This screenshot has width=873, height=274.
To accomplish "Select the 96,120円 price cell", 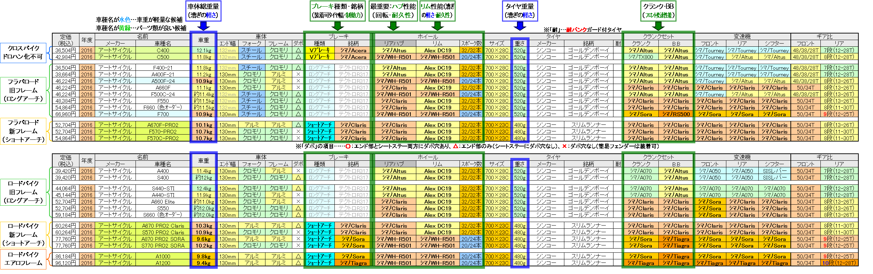I will 65,263.
